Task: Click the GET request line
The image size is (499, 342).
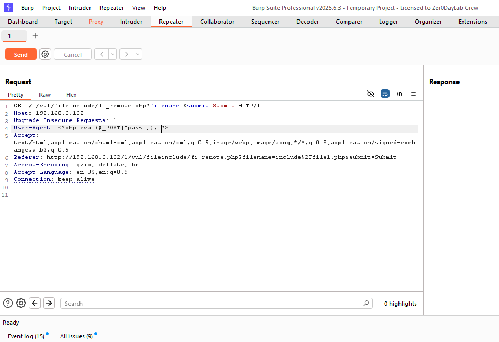Action: pyautogui.click(x=141, y=106)
